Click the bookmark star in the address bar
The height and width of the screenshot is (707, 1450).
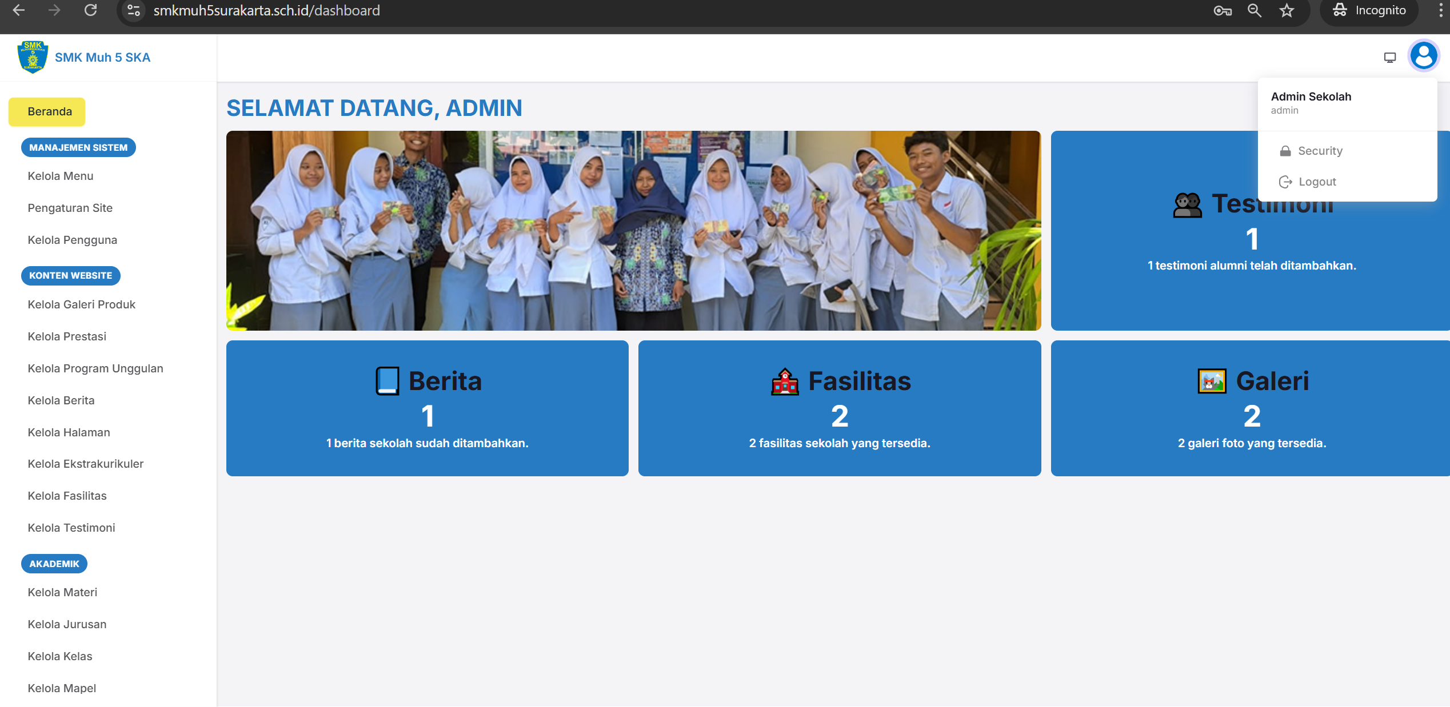tap(1287, 10)
